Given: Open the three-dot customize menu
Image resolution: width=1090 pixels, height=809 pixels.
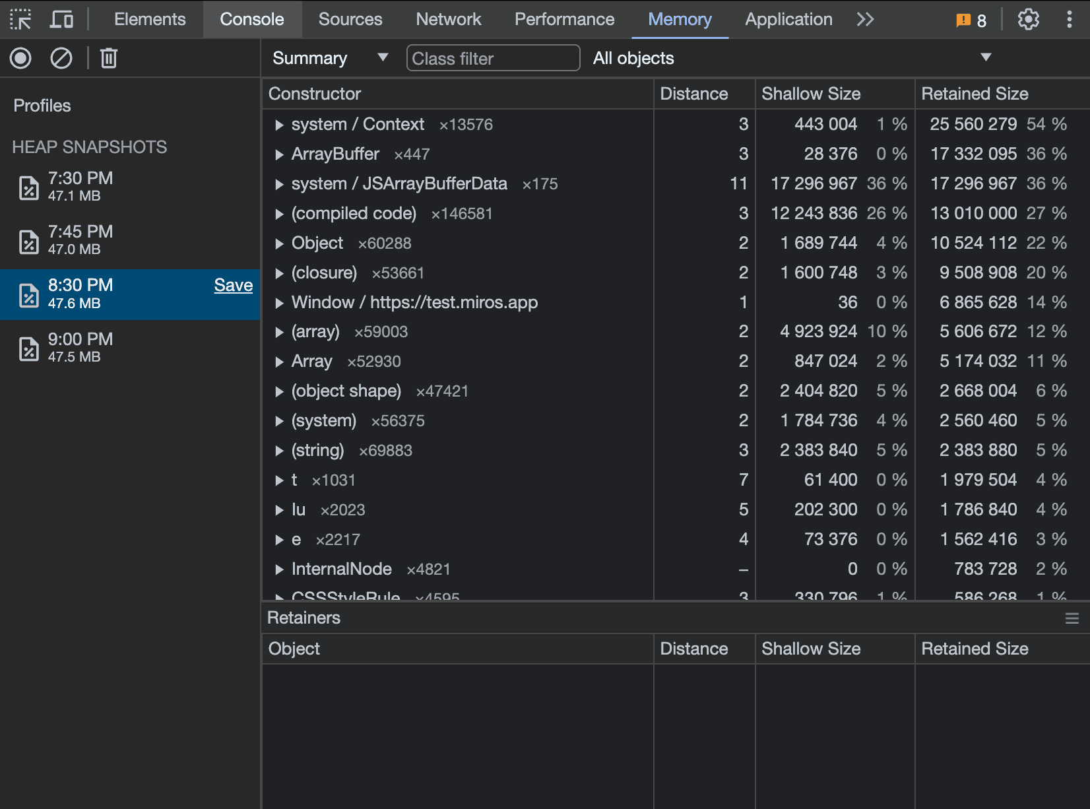Looking at the screenshot, I should point(1069,19).
